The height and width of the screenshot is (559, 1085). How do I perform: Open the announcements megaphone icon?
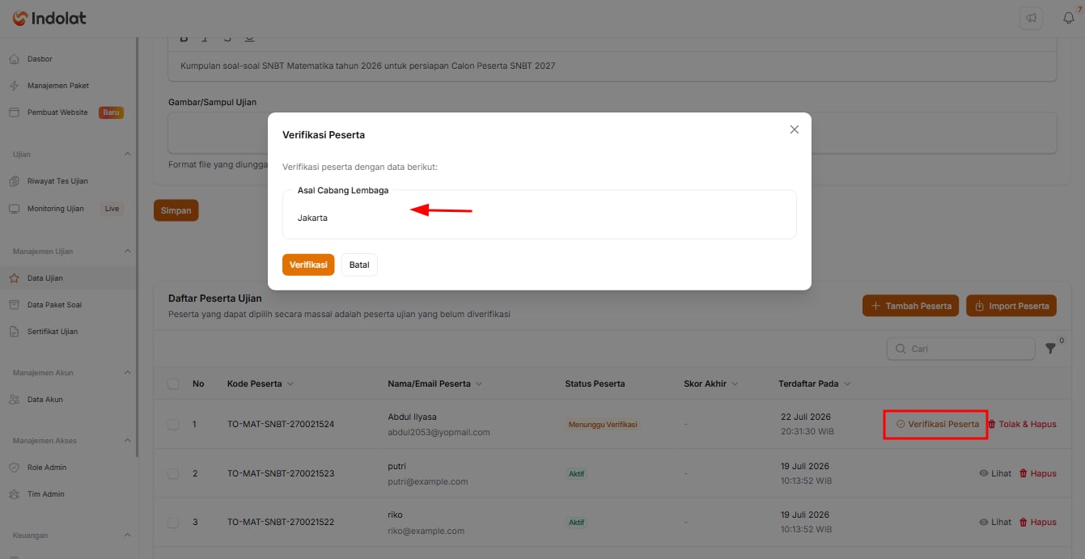click(1031, 18)
